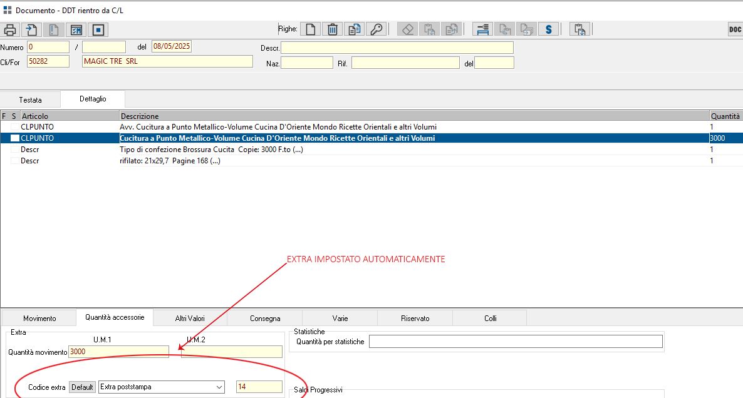
Task: Click the greyed icon left of the S button
Action: coord(527,29)
